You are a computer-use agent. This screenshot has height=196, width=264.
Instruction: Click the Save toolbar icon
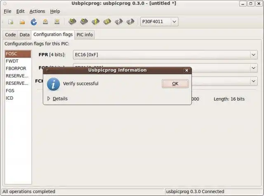click(x=45, y=22)
